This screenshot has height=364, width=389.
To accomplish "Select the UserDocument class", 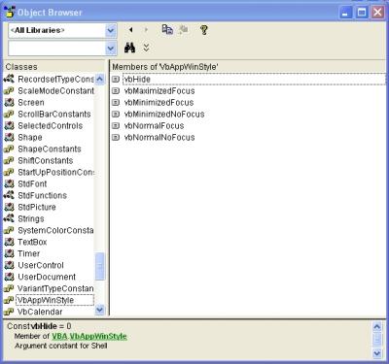I will click(x=47, y=277).
